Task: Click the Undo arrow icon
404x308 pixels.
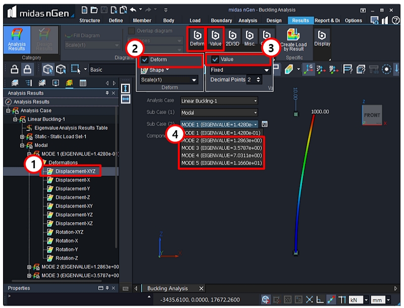Action: [x=133, y=10]
